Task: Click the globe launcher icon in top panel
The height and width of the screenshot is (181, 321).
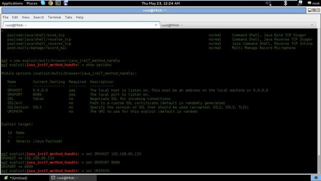Action: pyautogui.click(x=66, y=3)
